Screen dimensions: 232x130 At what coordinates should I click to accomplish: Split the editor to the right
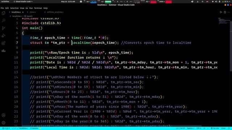coord(225,12)
